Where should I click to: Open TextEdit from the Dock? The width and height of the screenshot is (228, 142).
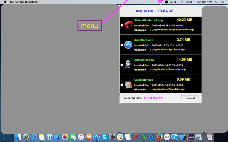pyautogui.click(x=128, y=137)
